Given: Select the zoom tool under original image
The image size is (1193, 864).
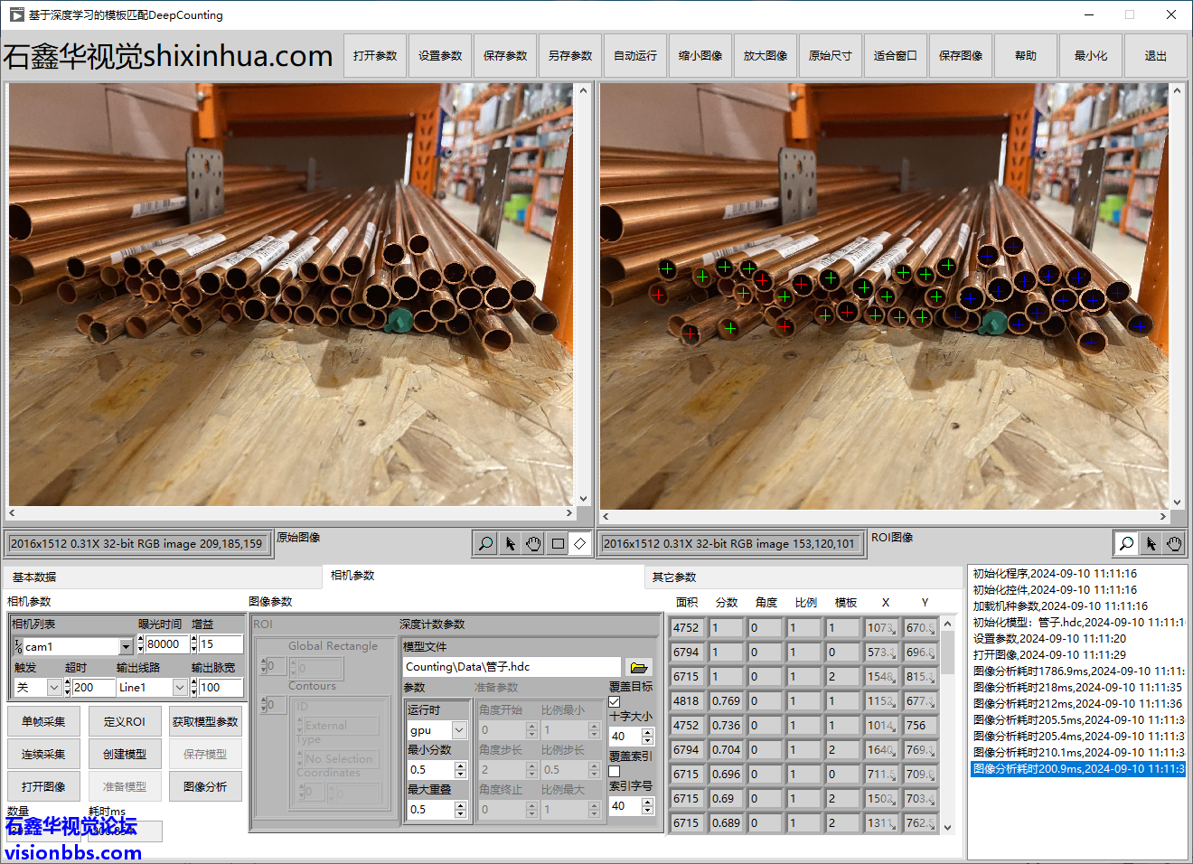Looking at the screenshot, I should coord(485,543).
